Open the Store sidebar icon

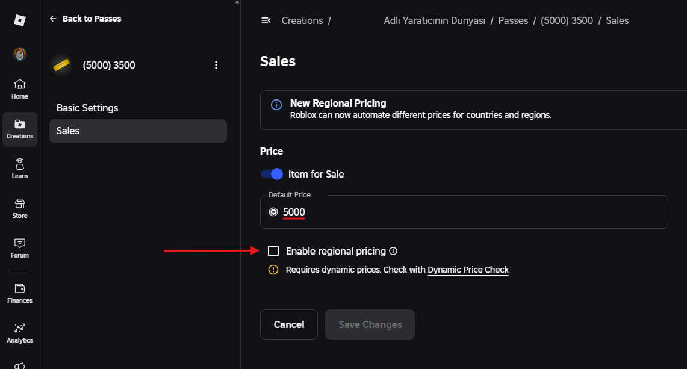coord(20,209)
